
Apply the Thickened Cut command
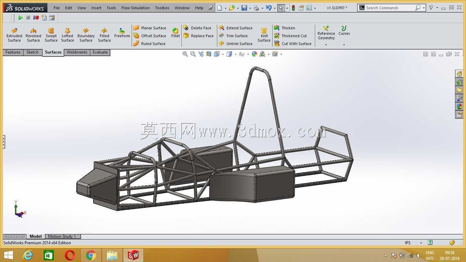[x=290, y=36]
